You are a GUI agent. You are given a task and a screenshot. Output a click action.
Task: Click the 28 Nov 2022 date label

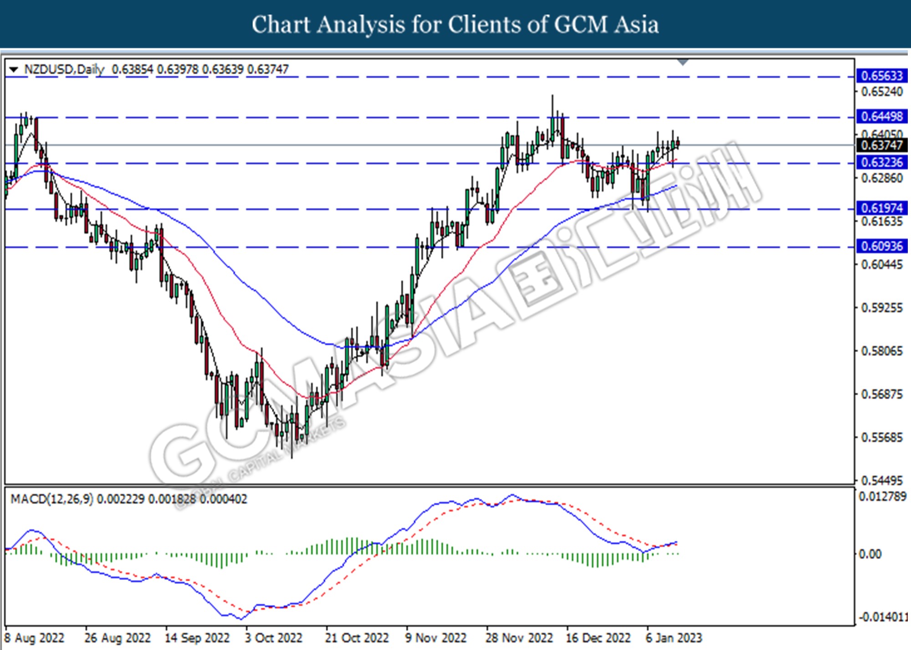(519, 638)
